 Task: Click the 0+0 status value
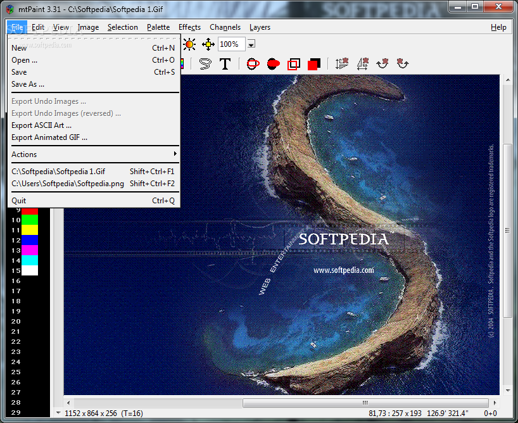(x=490, y=413)
